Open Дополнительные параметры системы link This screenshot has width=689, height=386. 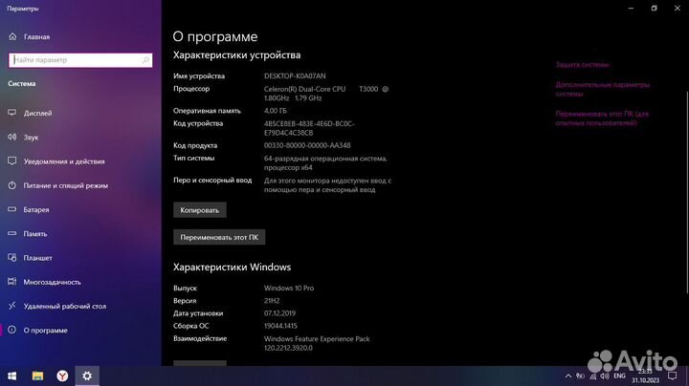[603, 89]
